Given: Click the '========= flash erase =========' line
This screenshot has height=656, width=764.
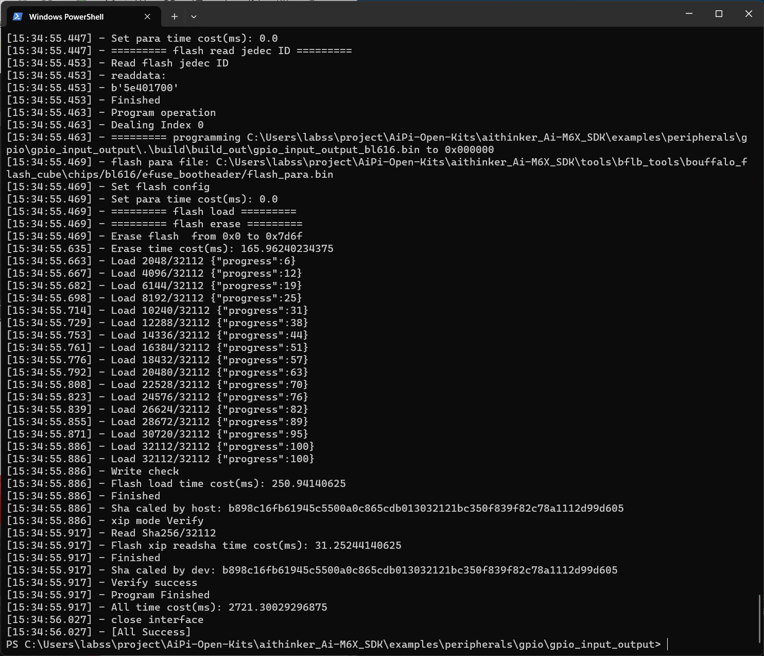Looking at the screenshot, I should click(154, 224).
